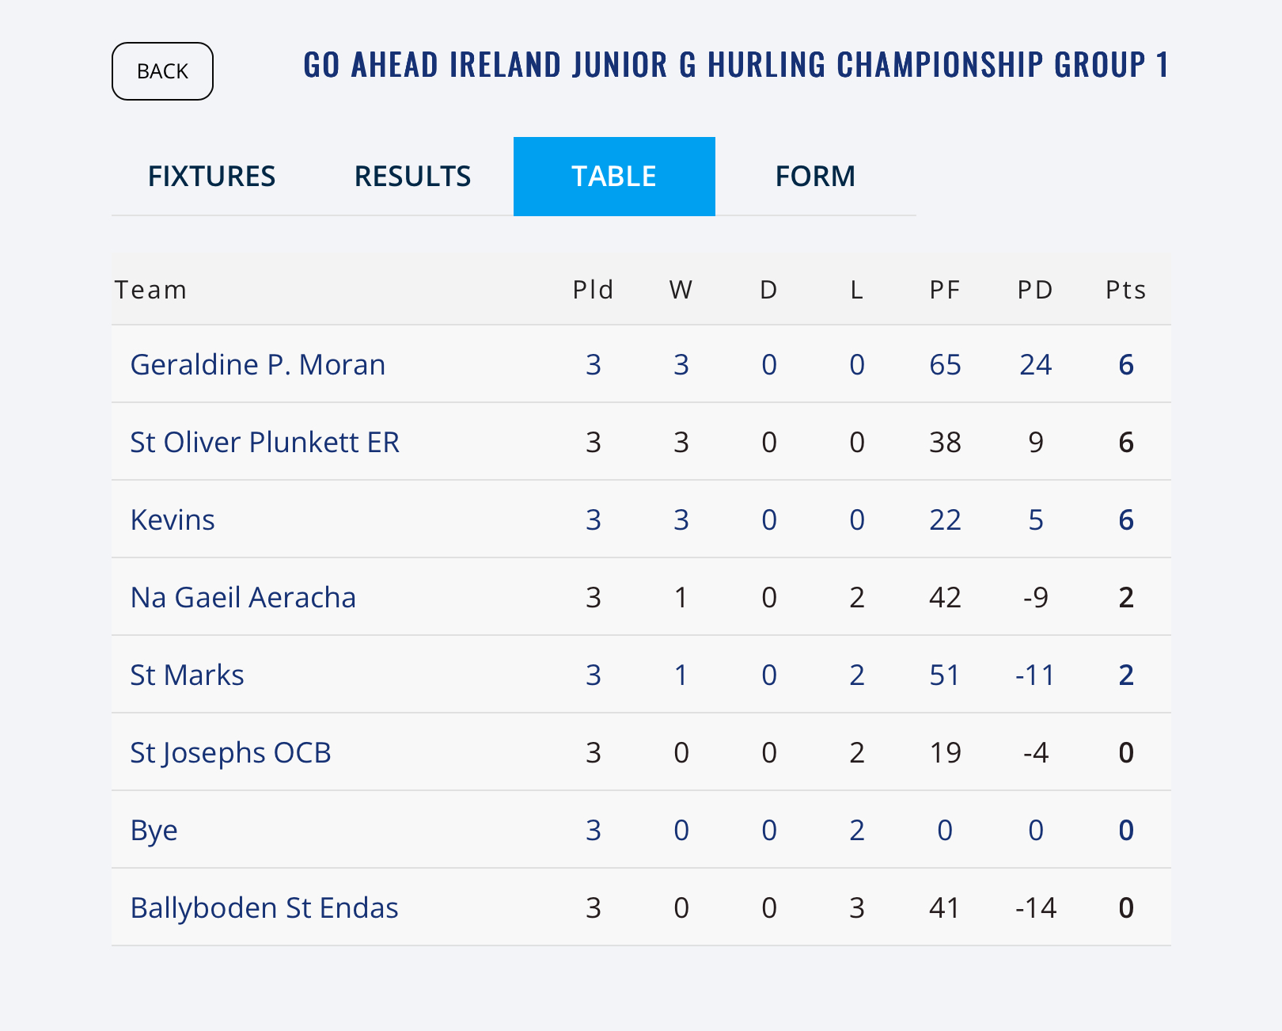Open the St Marks team link

tap(187, 675)
